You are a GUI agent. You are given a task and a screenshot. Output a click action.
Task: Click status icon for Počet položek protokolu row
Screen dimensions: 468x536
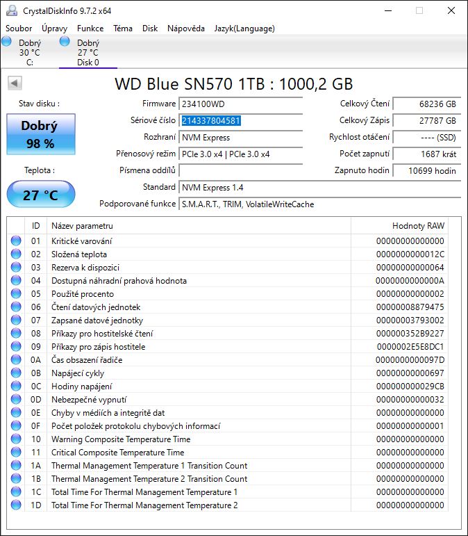[x=16, y=425]
